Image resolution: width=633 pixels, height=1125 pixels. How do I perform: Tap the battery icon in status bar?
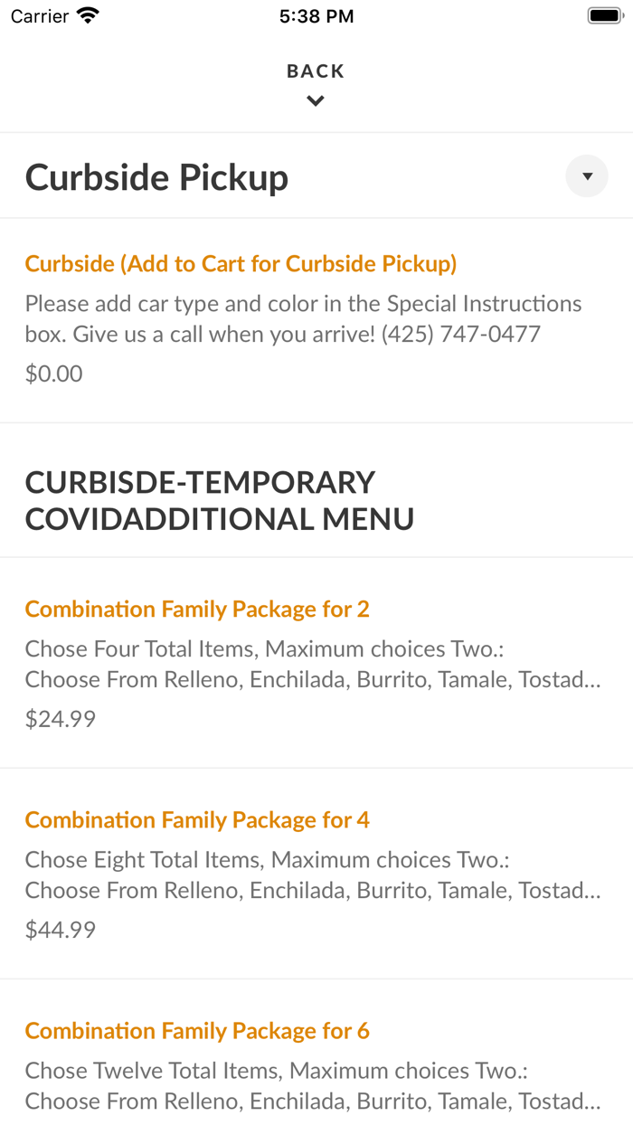pos(603,15)
